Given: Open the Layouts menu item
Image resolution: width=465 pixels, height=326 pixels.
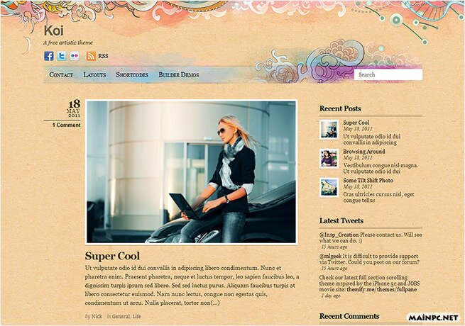Looking at the screenshot, I should 94,74.
